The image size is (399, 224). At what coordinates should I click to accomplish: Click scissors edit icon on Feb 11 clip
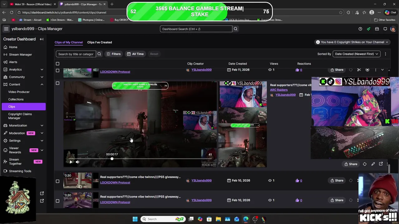pos(359,70)
